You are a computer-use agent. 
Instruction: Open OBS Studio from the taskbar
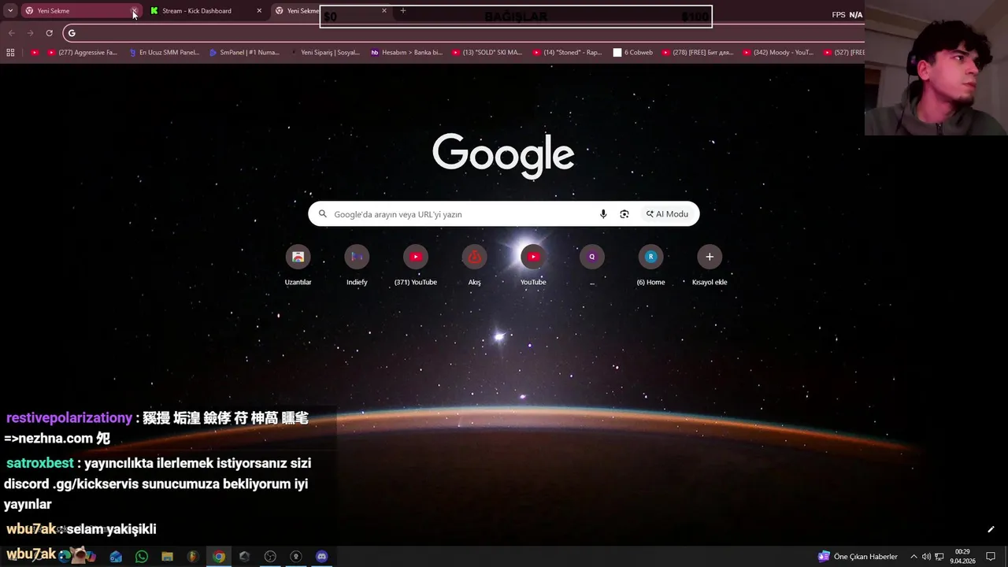(x=270, y=557)
